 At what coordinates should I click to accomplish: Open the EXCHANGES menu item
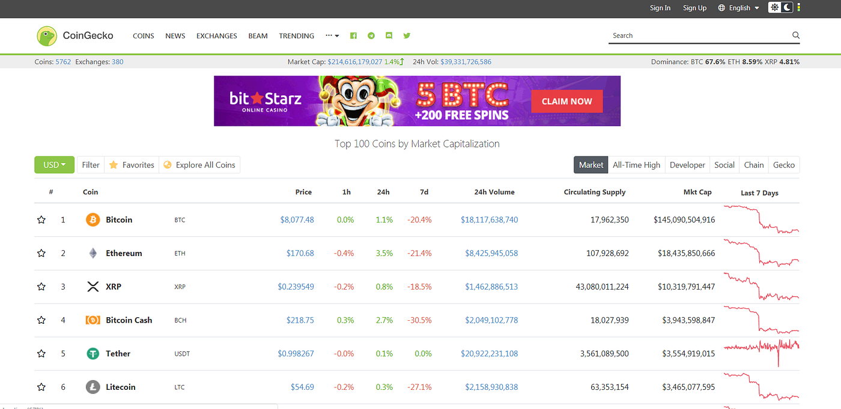[x=217, y=36]
